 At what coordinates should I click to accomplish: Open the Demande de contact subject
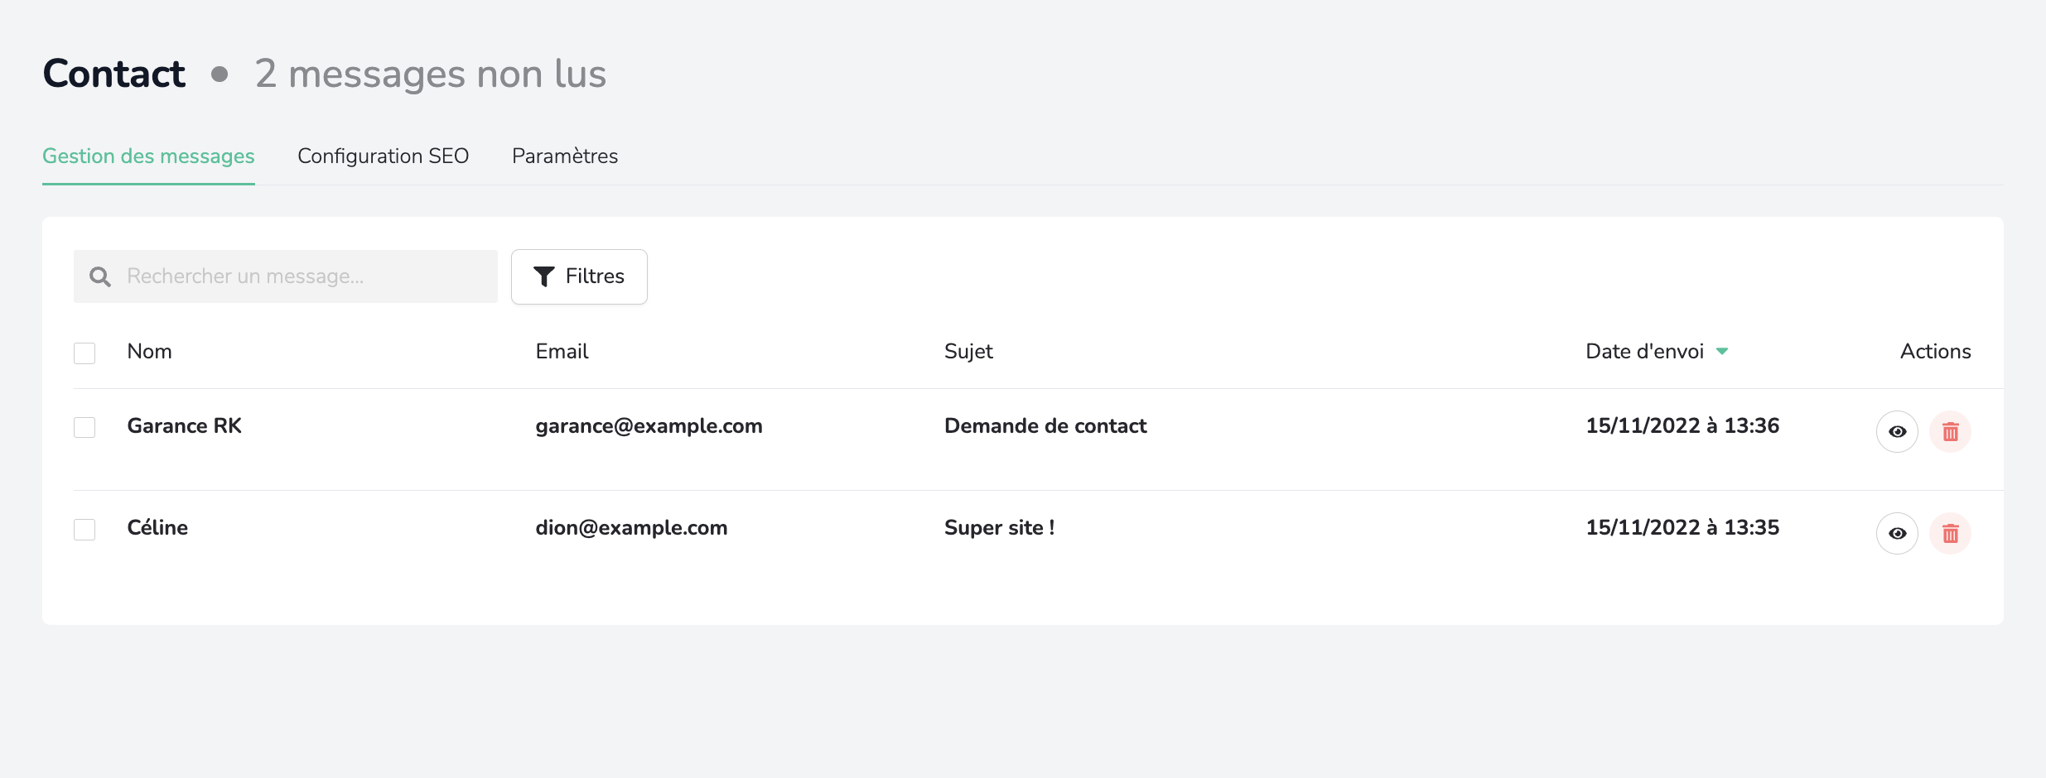1045,425
